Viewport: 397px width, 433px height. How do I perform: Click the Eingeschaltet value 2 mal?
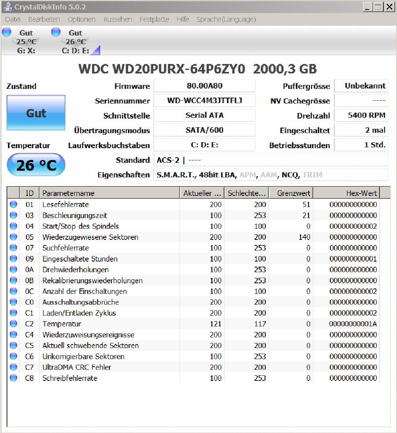point(361,130)
